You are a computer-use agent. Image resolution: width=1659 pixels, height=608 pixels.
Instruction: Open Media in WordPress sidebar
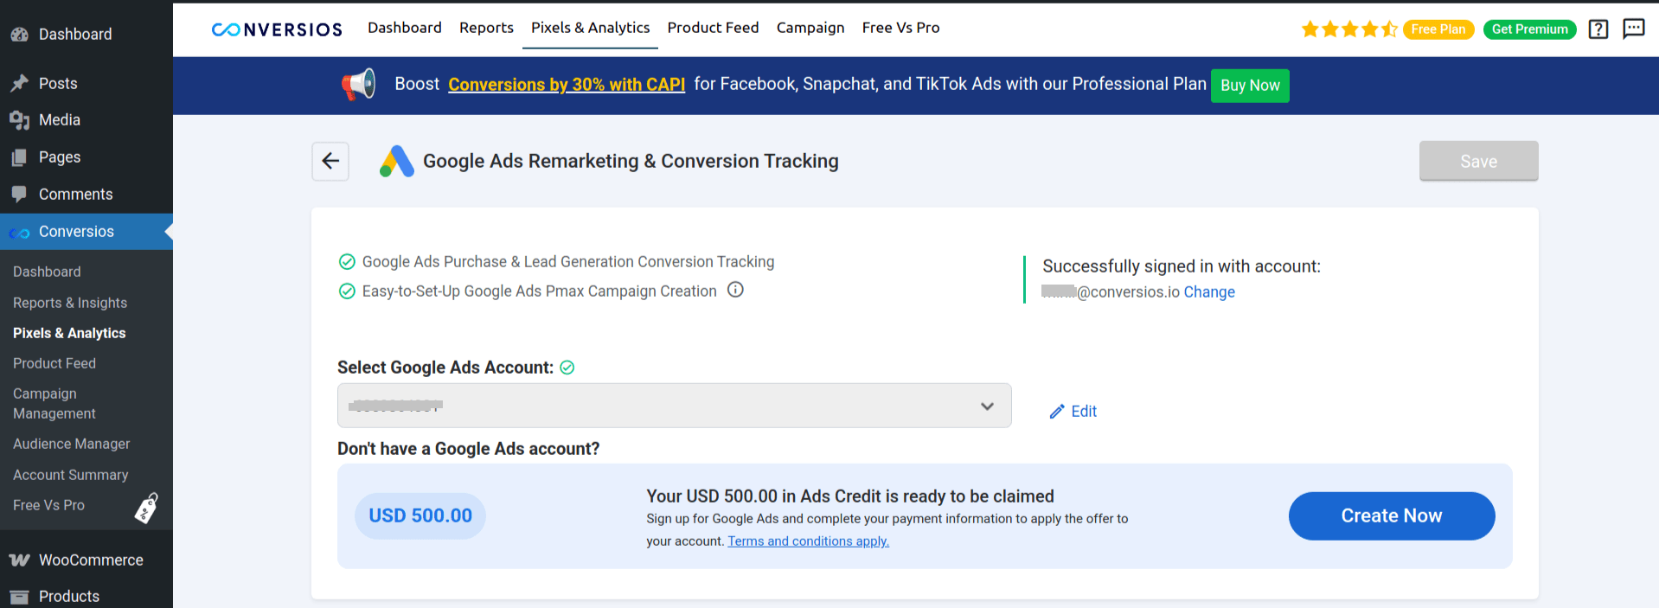click(x=86, y=120)
